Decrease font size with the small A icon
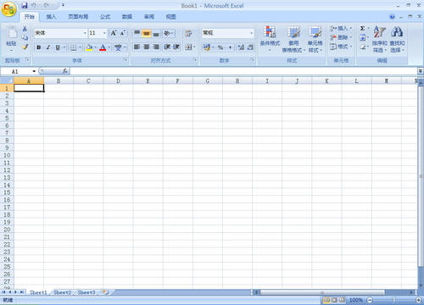This screenshot has height=305, width=424. tap(123, 33)
